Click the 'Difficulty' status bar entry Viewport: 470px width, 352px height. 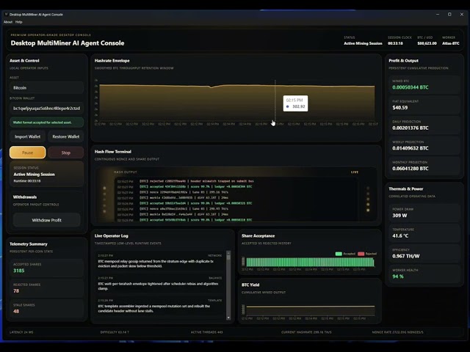115,332
